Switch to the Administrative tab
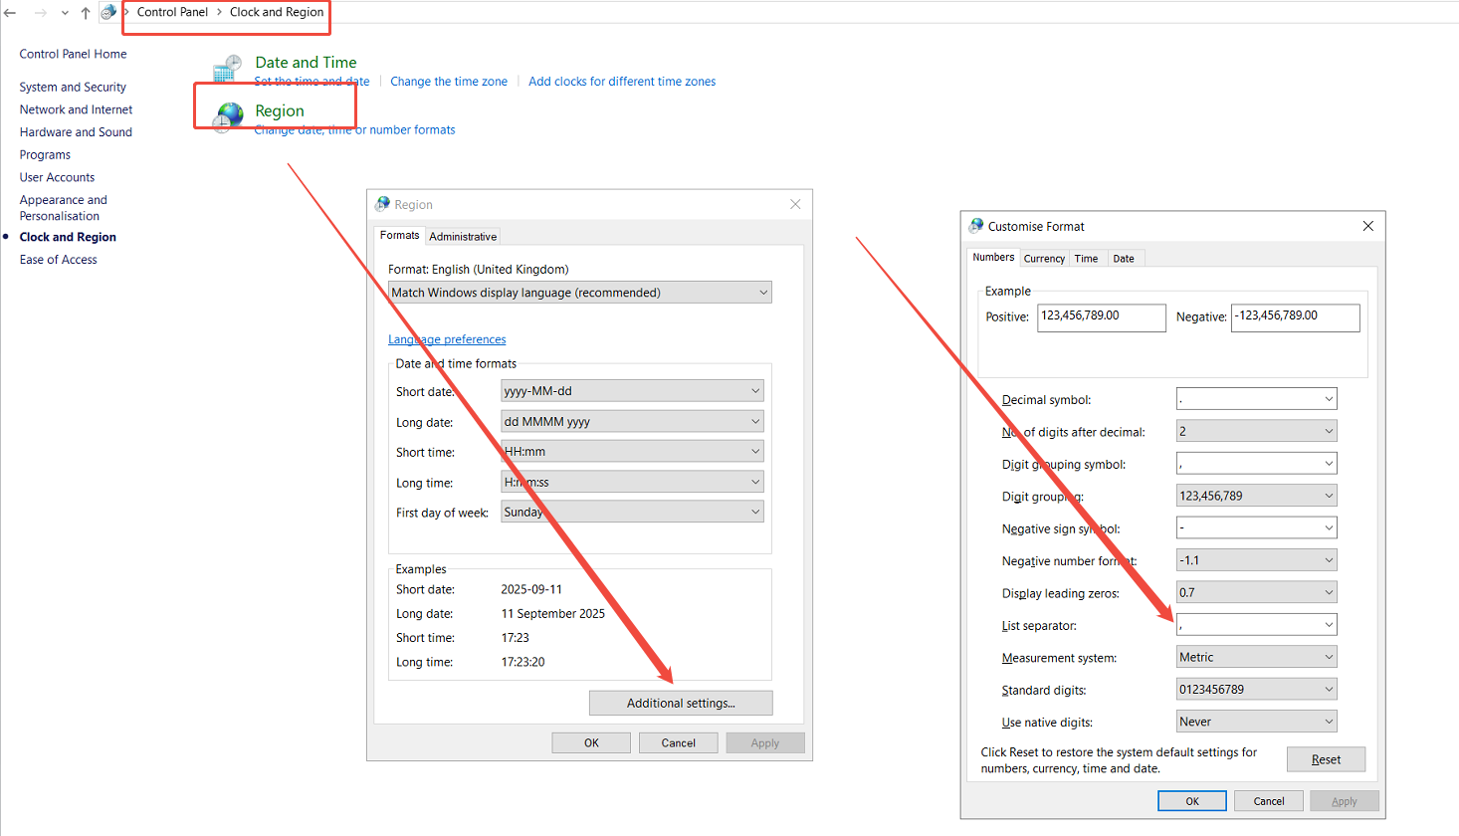 (x=463, y=237)
